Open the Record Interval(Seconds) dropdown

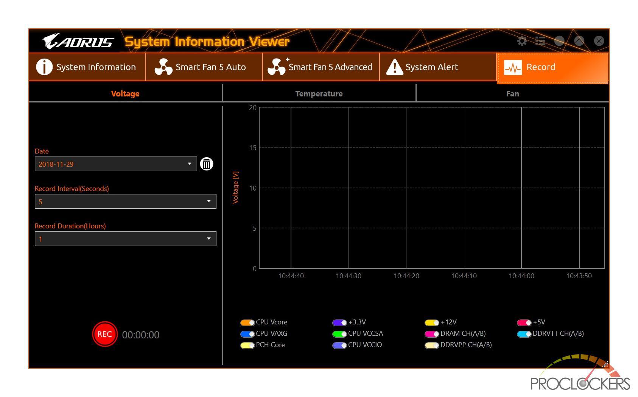tap(125, 201)
